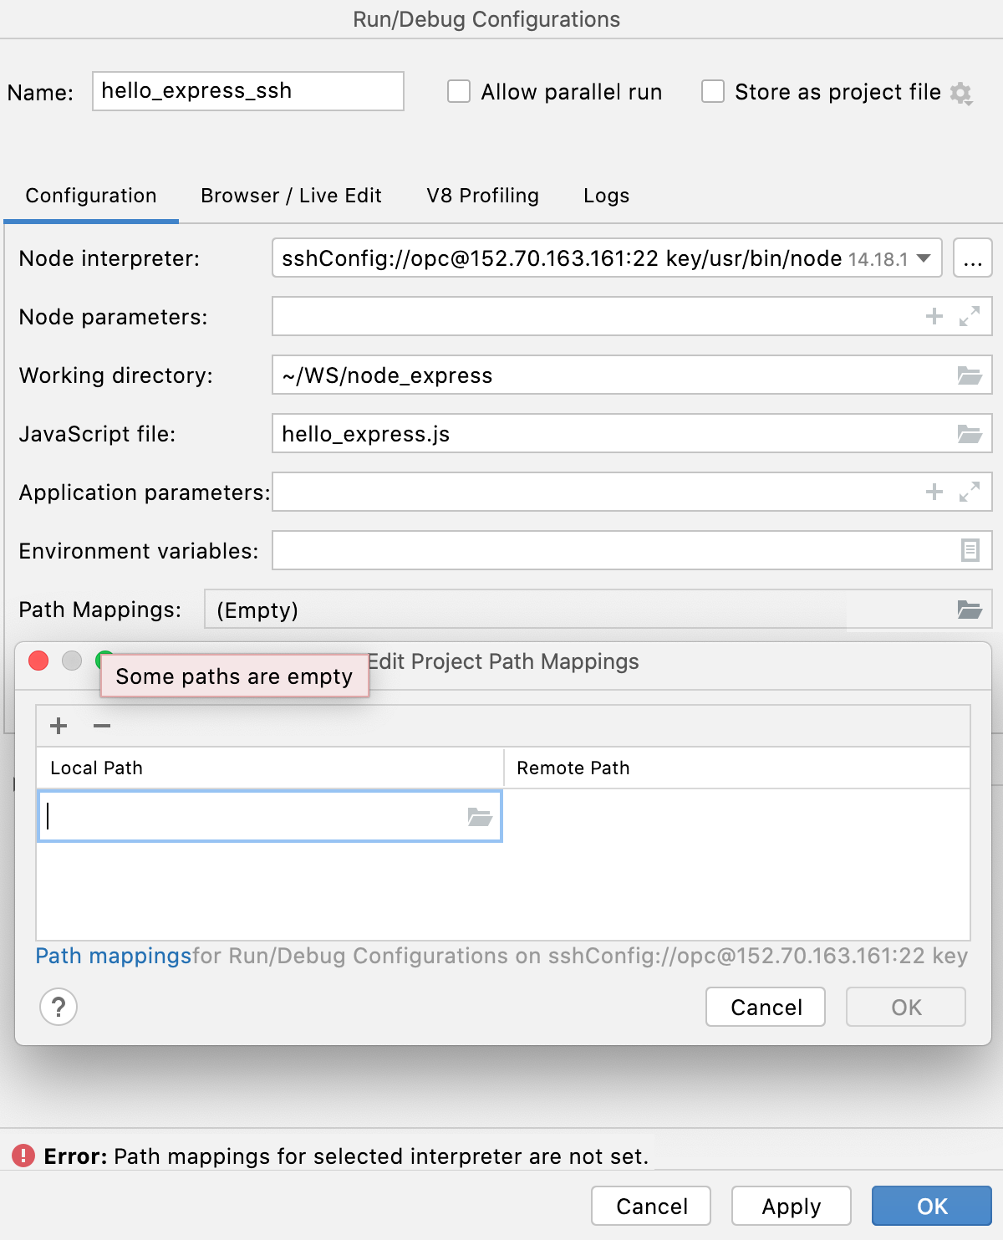
Task: Switch to the V8 Profiling tab
Action: 482,196
